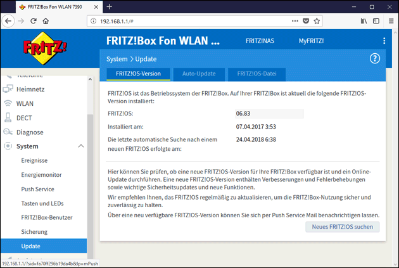The height and width of the screenshot is (268, 399).
Task: Open the Firefox hamburger menu
Action: pyautogui.click(x=391, y=21)
